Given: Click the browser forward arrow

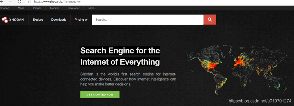Looking at the screenshot, I should point(10,2).
